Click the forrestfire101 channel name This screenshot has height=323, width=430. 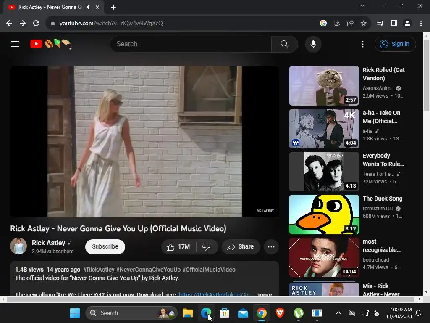coord(378,209)
